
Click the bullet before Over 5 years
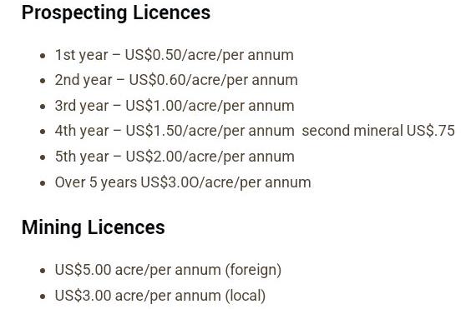click(43, 183)
